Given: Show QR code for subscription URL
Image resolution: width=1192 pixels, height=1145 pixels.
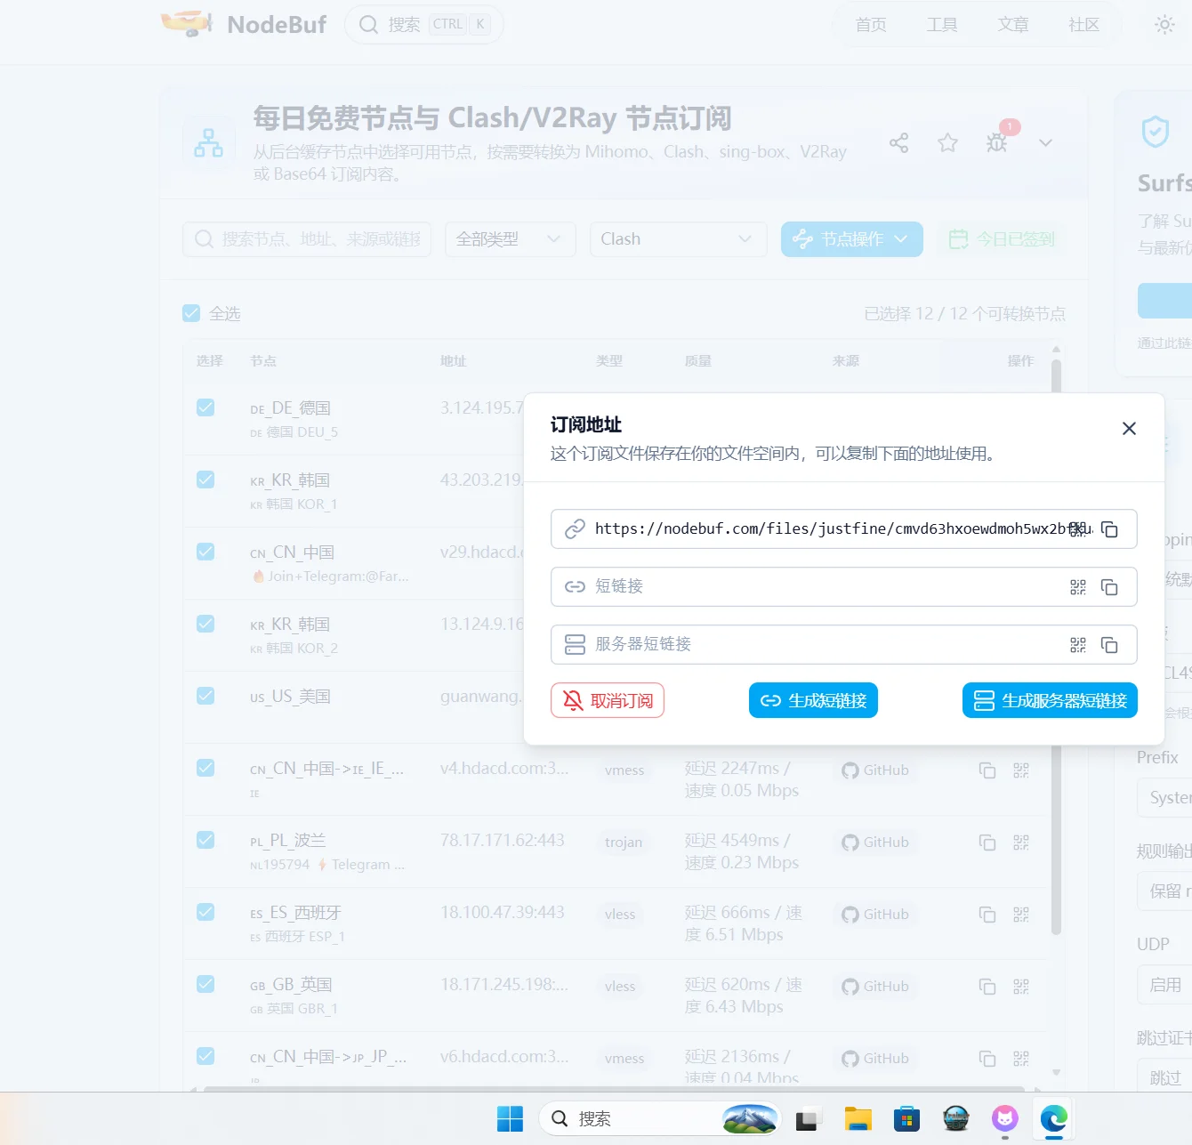Looking at the screenshot, I should click(x=1078, y=529).
